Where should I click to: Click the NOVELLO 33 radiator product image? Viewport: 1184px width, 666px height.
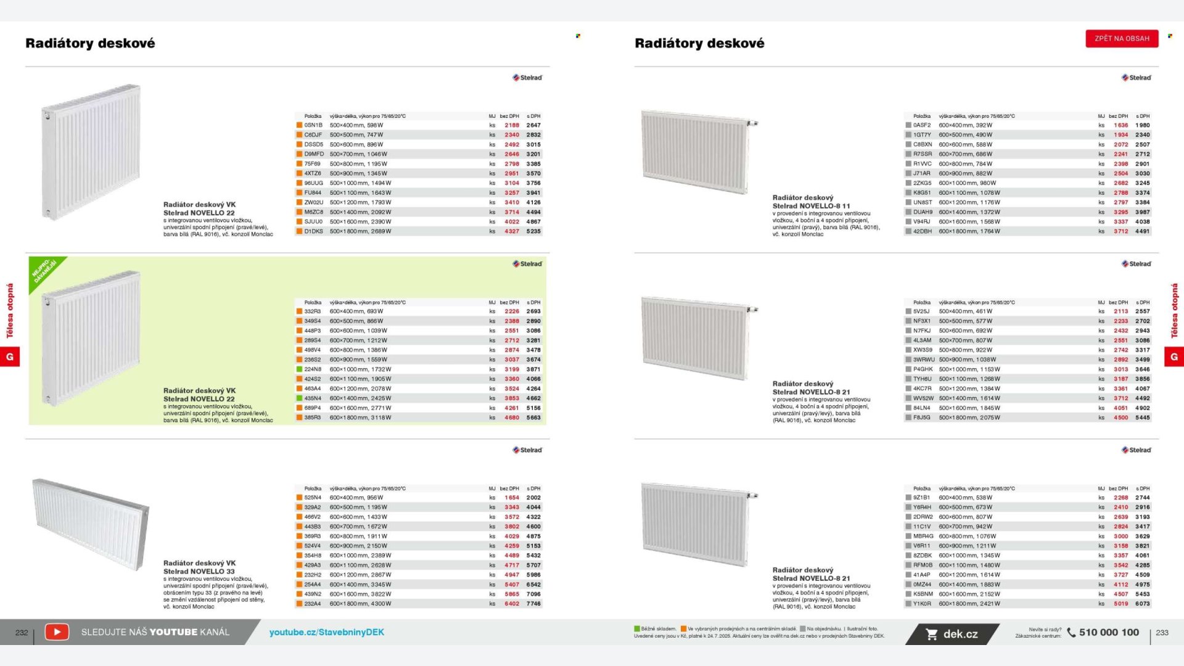coord(91,524)
